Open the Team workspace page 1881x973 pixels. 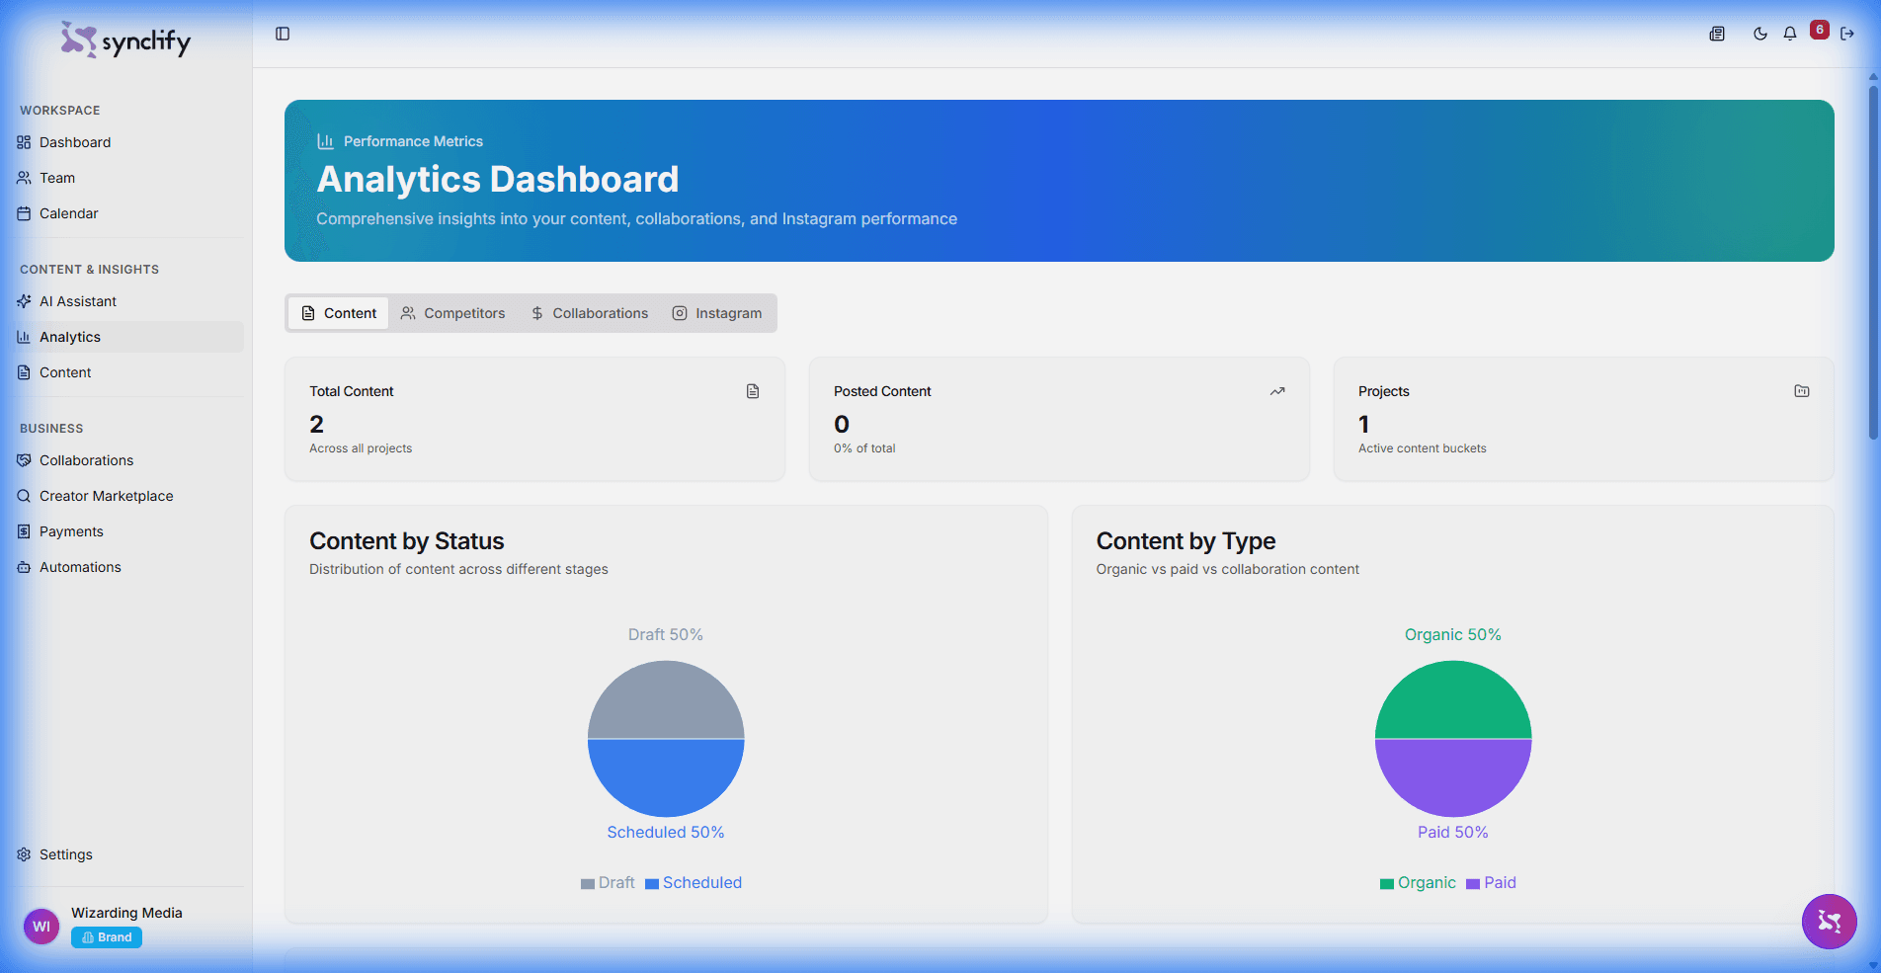pyautogui.click(x=56, y=178)
